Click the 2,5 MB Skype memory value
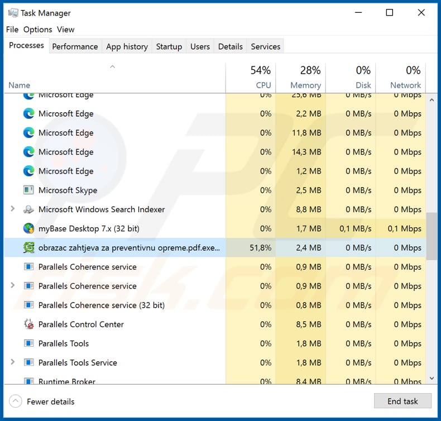This screenshot has width=441, height=421. coord(309,190)
